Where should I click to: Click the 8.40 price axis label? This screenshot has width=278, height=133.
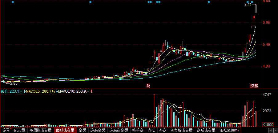[x=267, y=1]
